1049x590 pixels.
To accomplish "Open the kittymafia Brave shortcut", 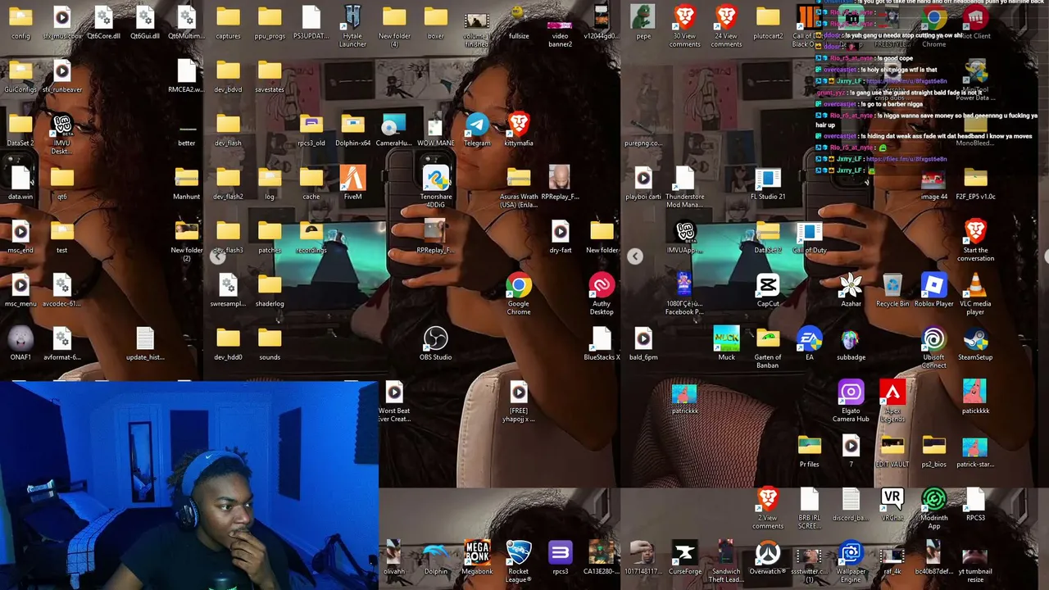I will pos(518,125).
